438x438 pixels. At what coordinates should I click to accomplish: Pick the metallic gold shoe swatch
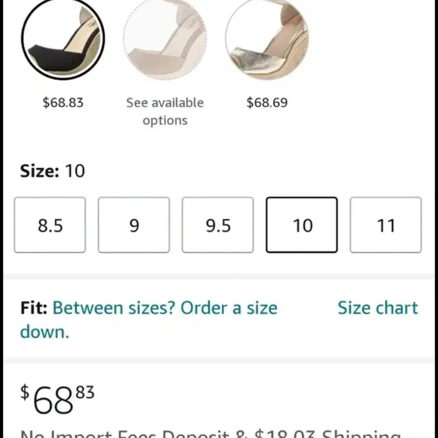[267, 39]
